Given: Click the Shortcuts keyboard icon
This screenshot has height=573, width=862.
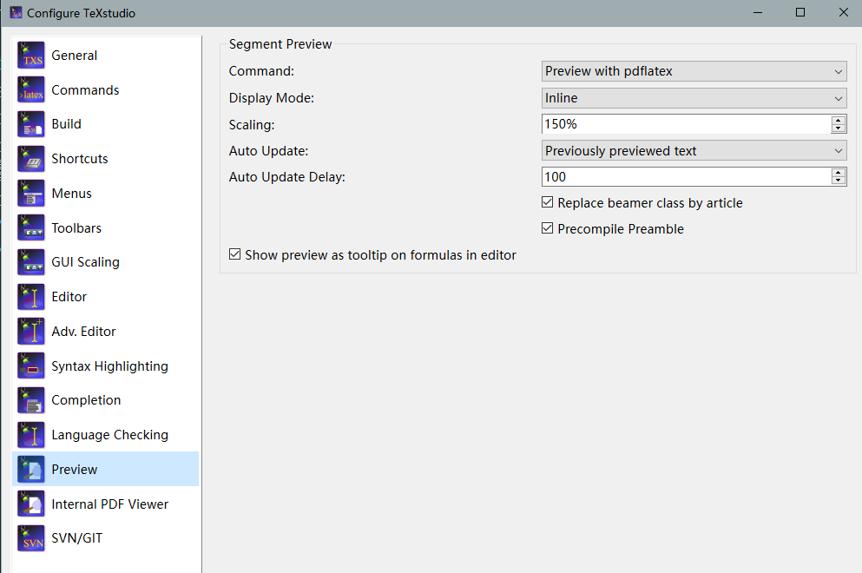Looking at the screenshot, I should point(31,159).
